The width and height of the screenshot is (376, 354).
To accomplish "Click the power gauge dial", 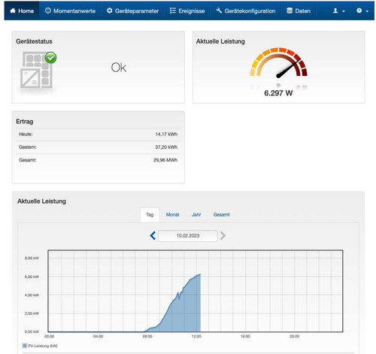I will [x=278, y=62].
